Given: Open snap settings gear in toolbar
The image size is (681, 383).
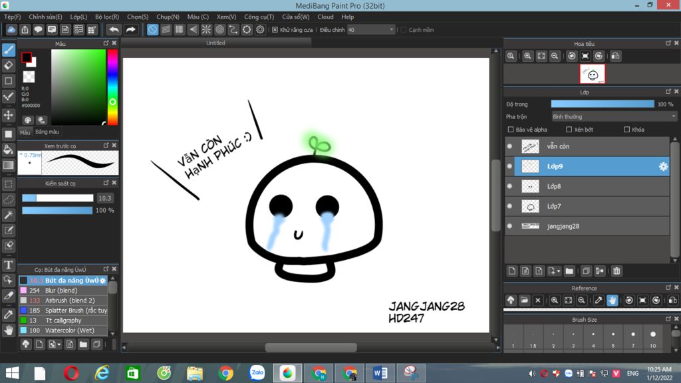Looking at the screenshot, I should (260, 29).
